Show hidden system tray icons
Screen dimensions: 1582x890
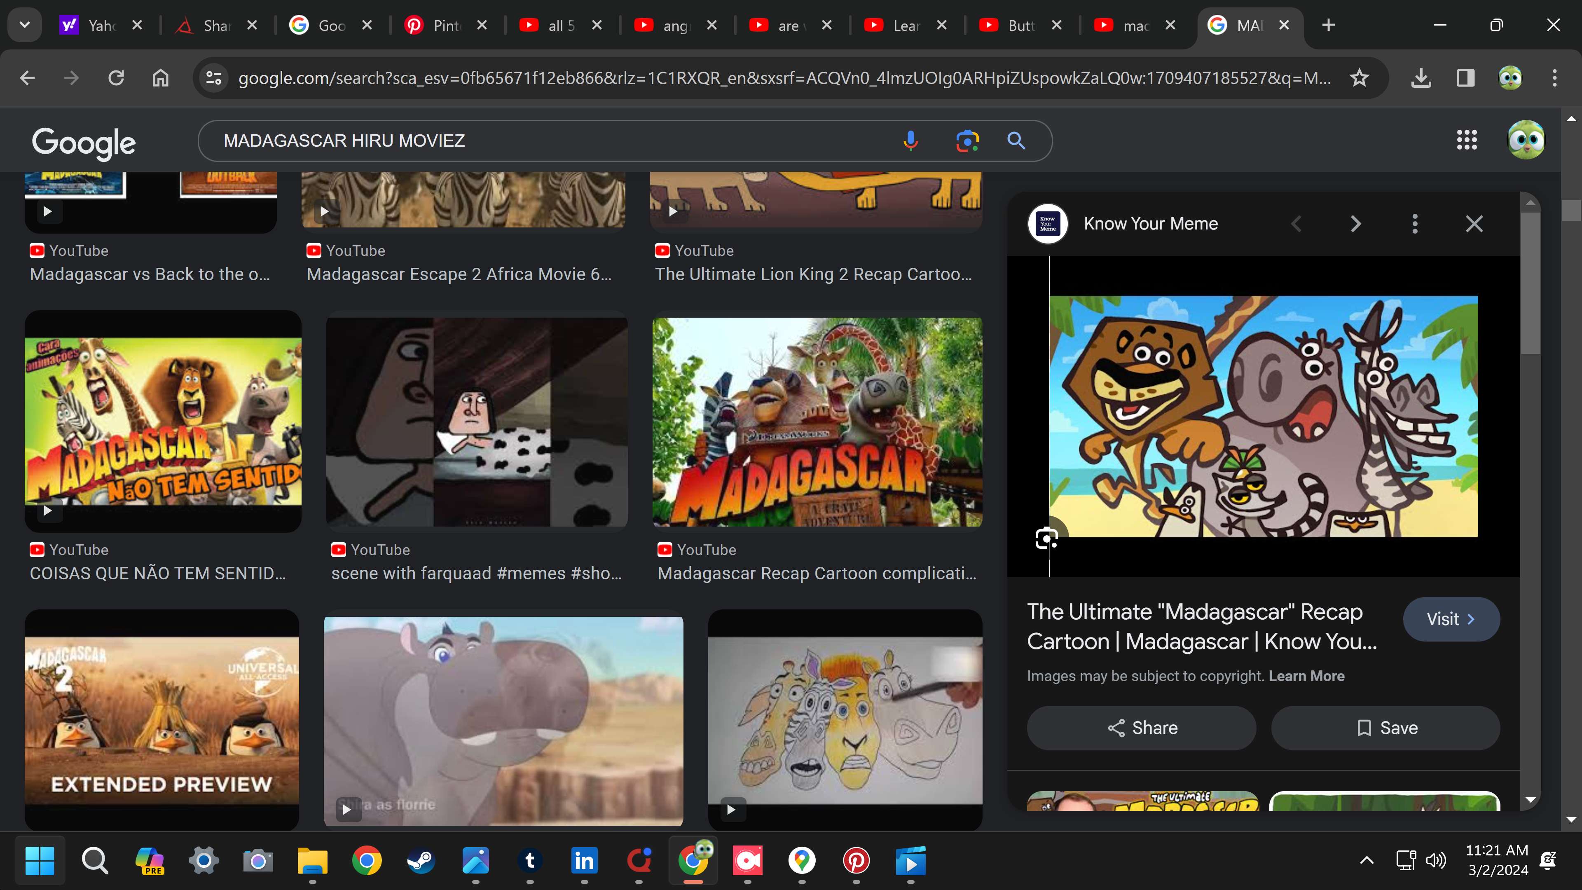coord(1367,860)
